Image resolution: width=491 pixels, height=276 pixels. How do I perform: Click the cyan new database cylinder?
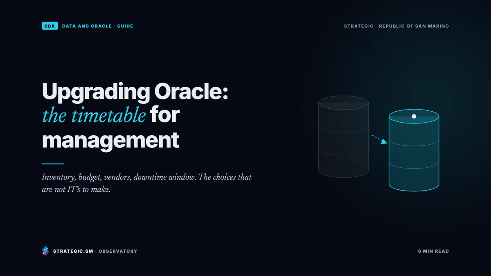pos(414,150)
